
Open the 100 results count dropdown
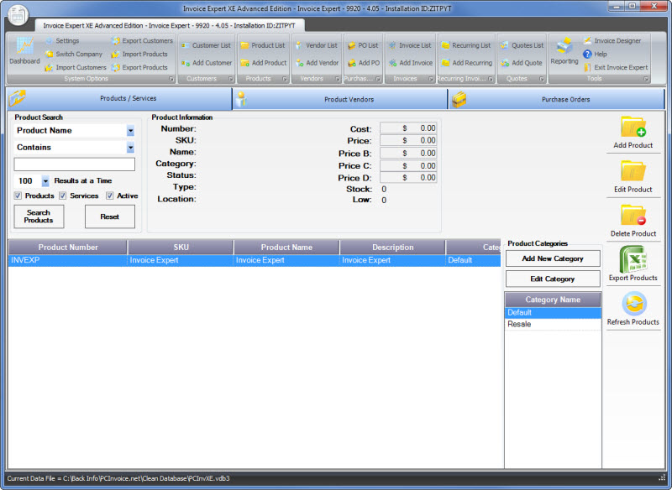(45, 181)
